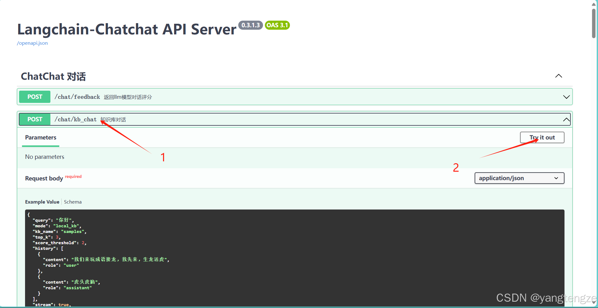Click the "stream": true line
The image size is (598, 308).
tap(52, 305)
